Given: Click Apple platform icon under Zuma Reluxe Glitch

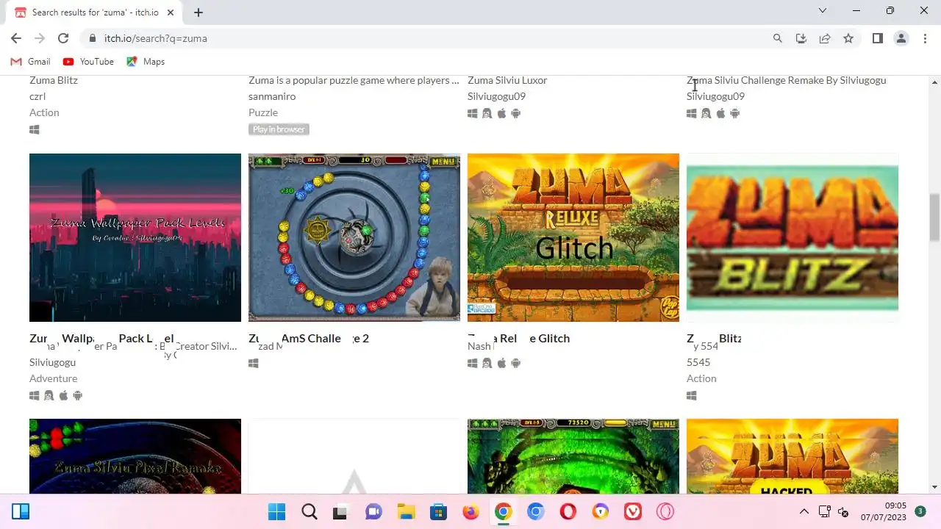Looking at the screenshot, I should pyautogui.click(x=501, y=363).
